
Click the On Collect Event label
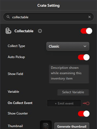(20, 103)
